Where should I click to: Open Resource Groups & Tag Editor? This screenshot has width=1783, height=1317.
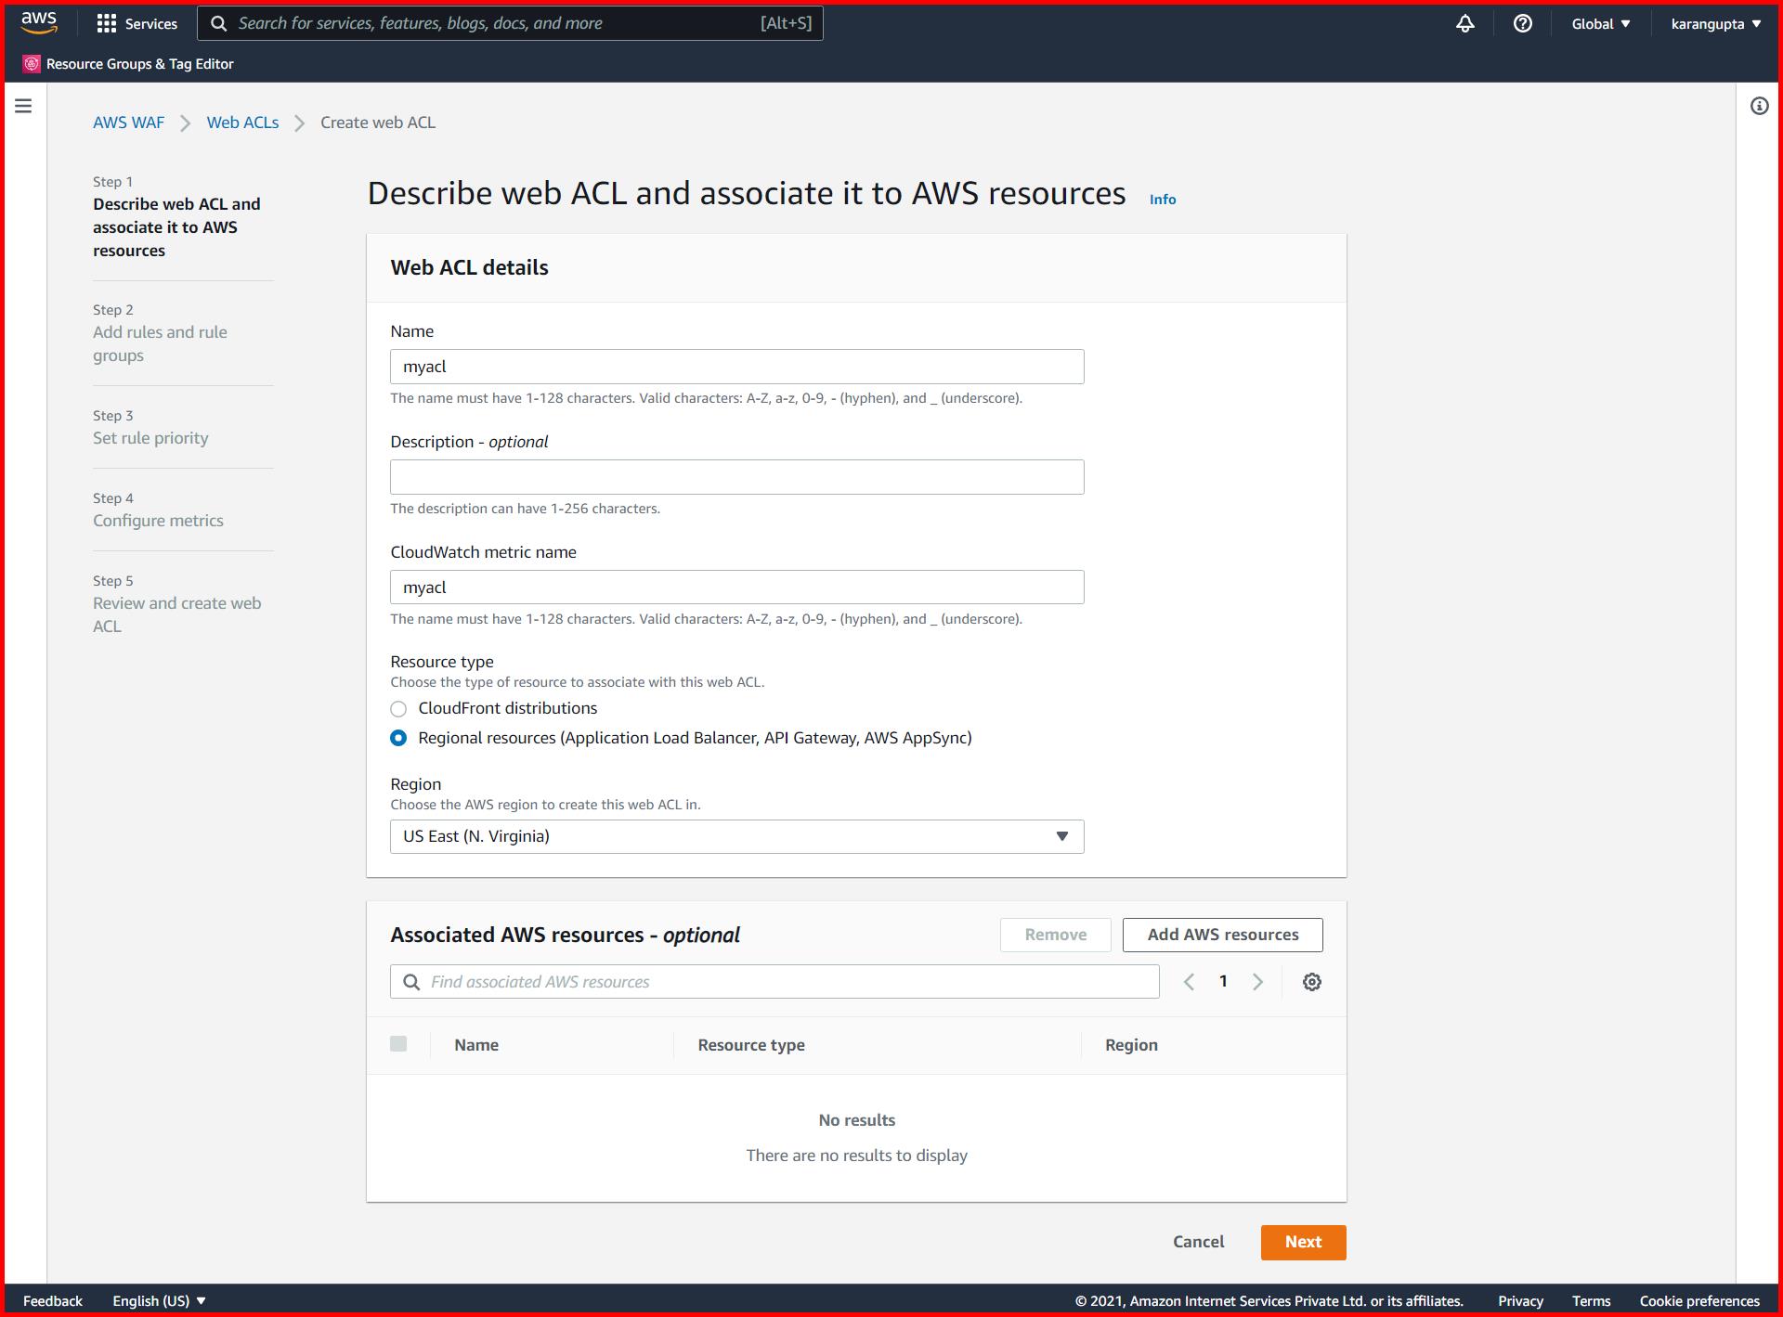pyautogui.click(x=128, y=63)
